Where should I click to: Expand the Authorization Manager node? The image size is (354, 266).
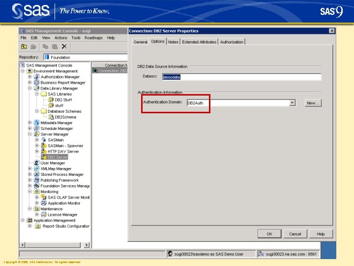[x=29, y=77]
